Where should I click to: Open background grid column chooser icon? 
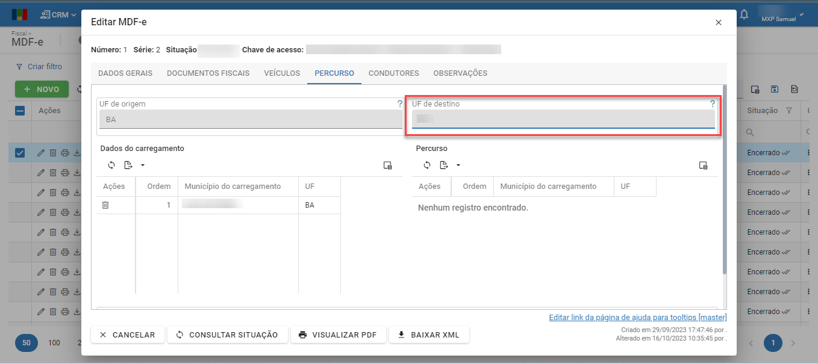click(755, 89)
